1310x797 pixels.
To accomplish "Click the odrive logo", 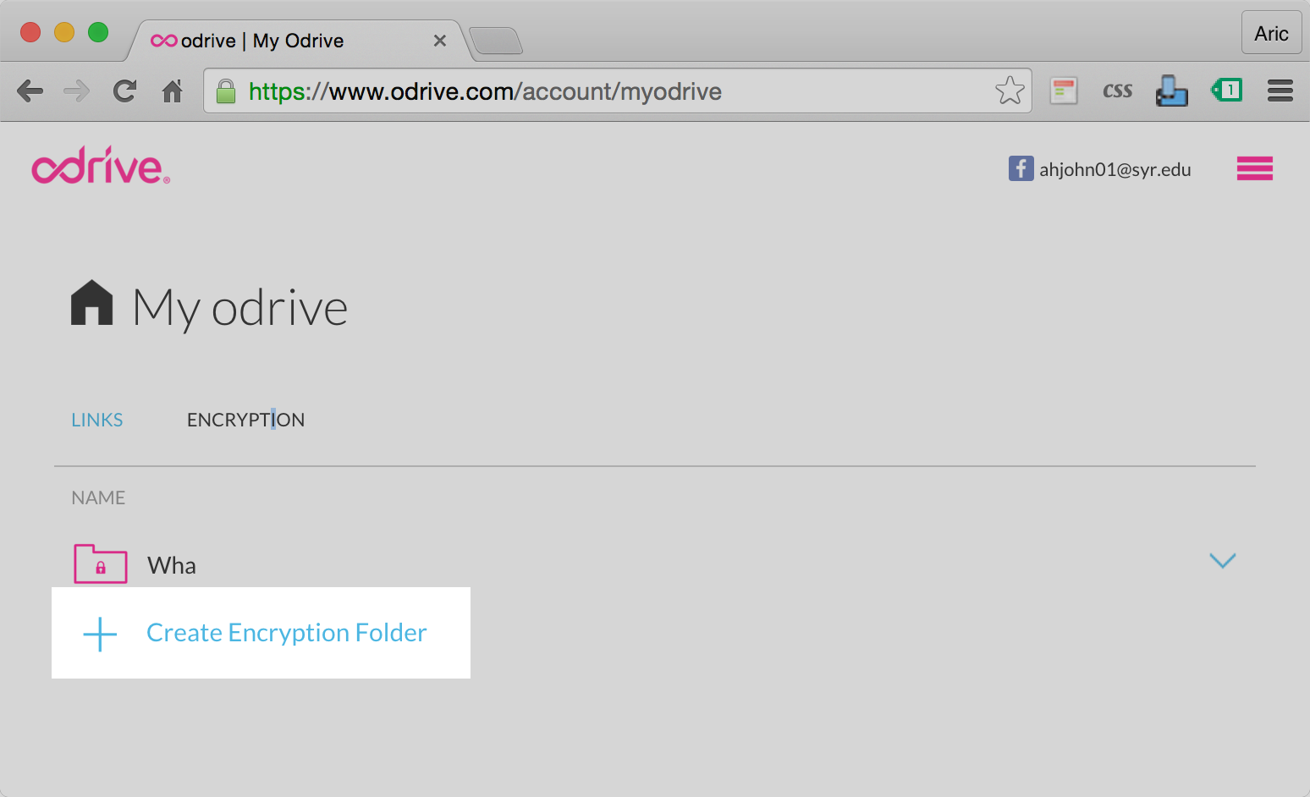I will click(101, 166).
